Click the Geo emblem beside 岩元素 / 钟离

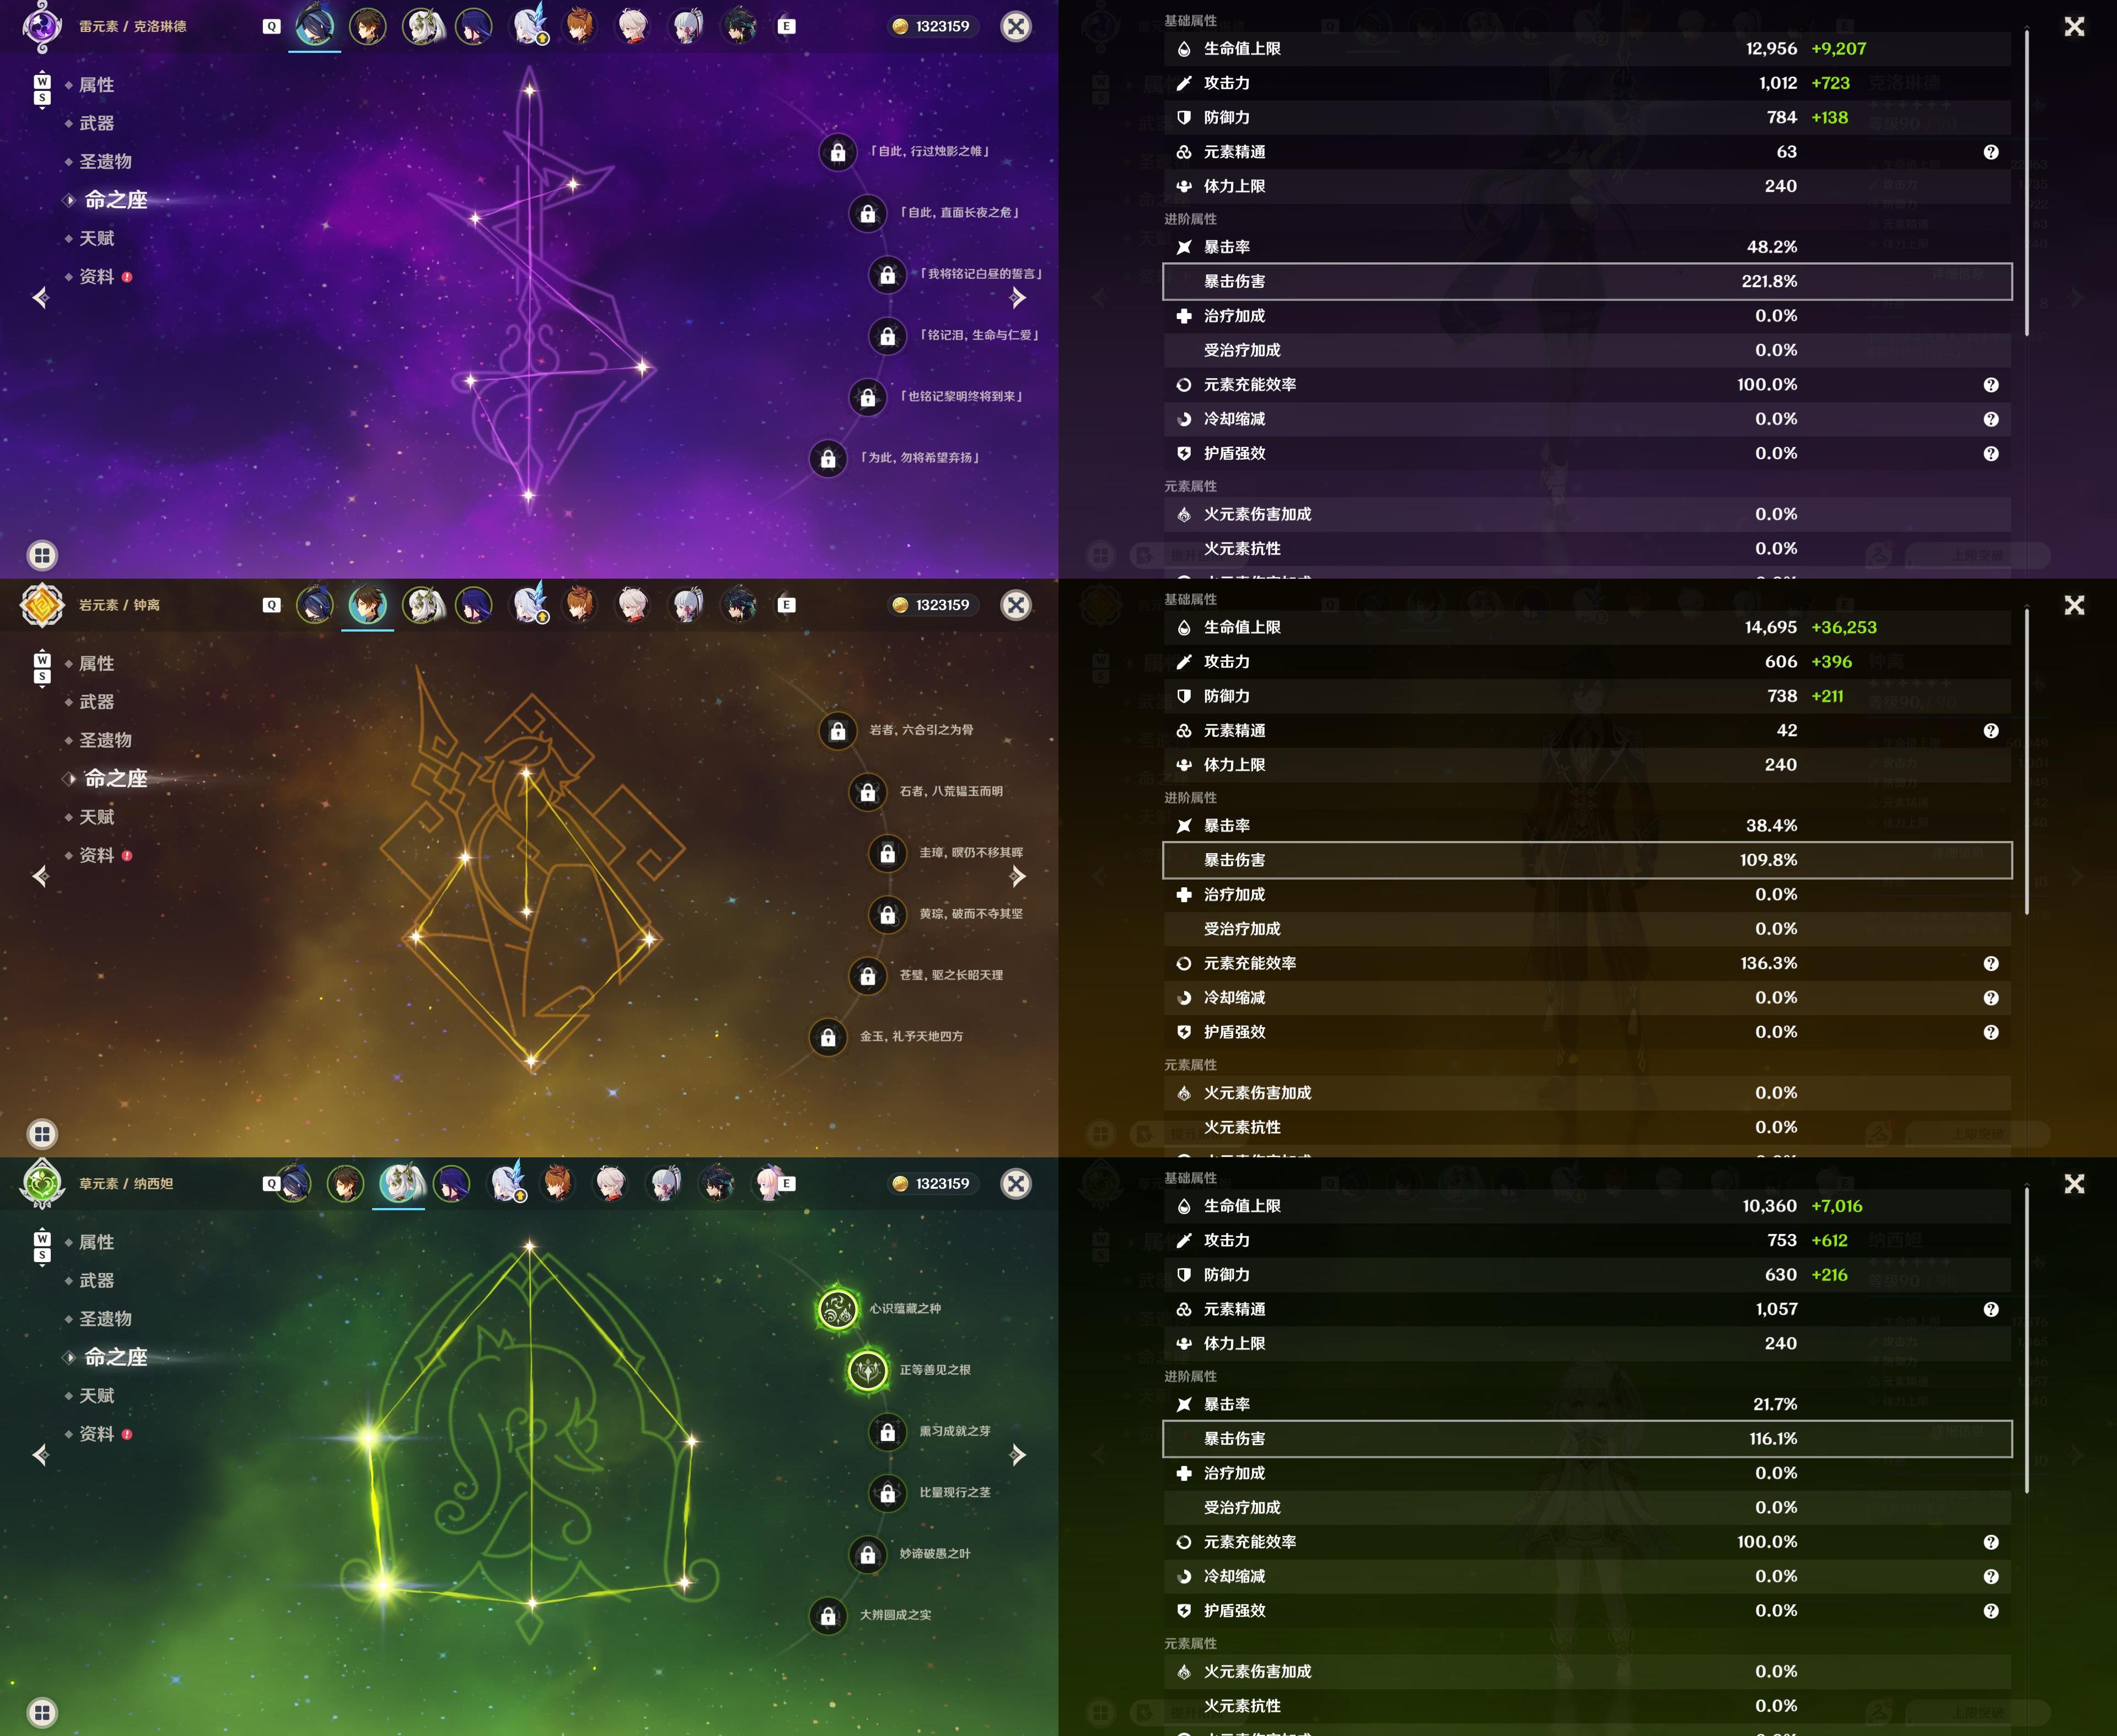pos(42,605)
